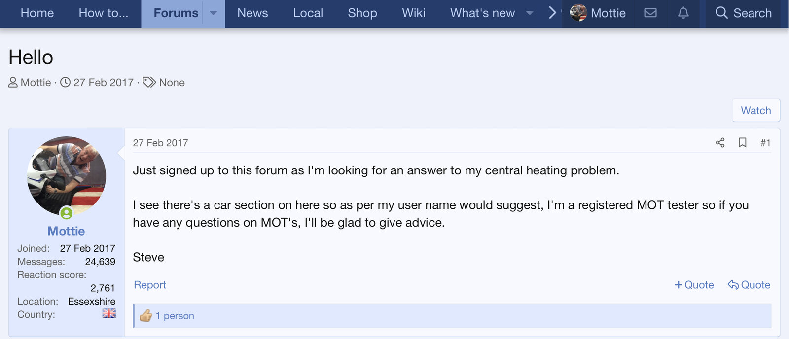Click the UK flag country icon
The height and width of the screenshot is (339, 789).
[x=109, y=313]
